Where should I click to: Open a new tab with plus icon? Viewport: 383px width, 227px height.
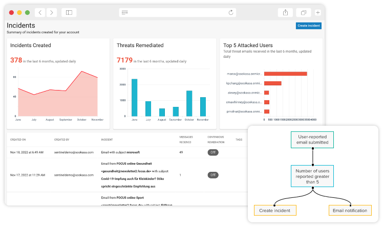318,12
